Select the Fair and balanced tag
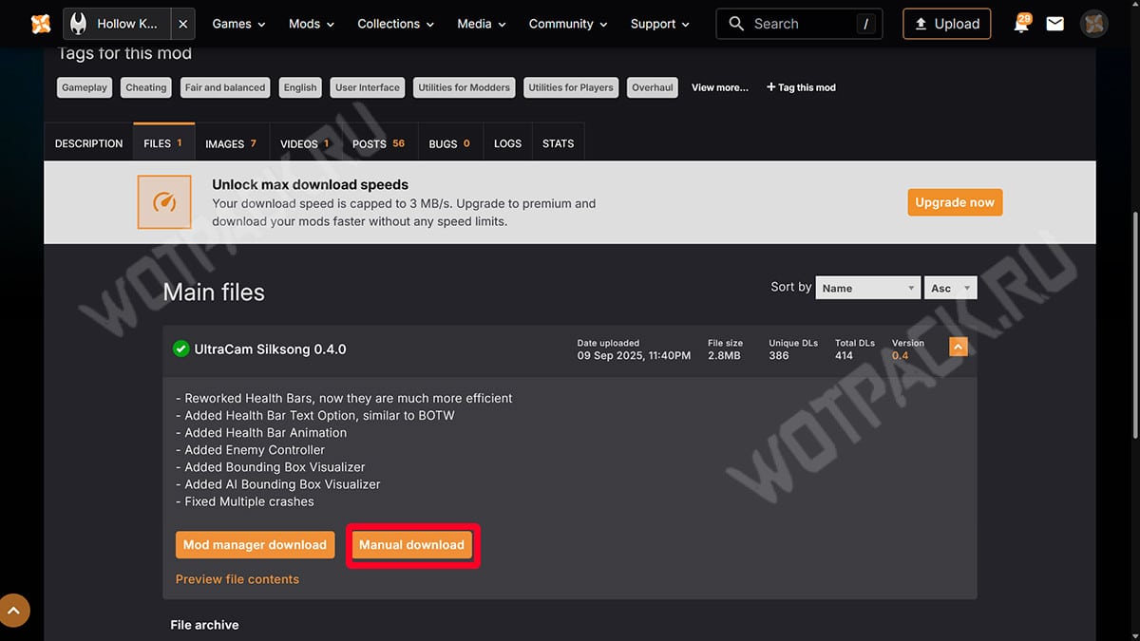The width and height of the screenshot is (1140, 641). [225, 87]
